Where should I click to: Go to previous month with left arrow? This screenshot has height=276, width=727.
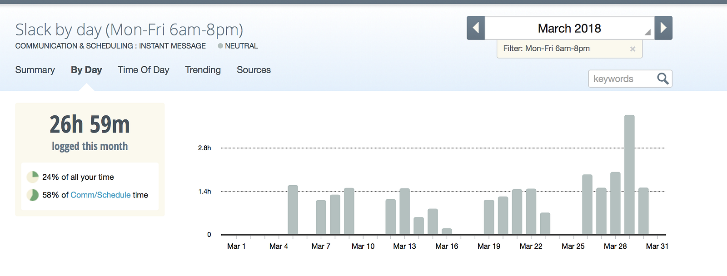tap(476, 28)
